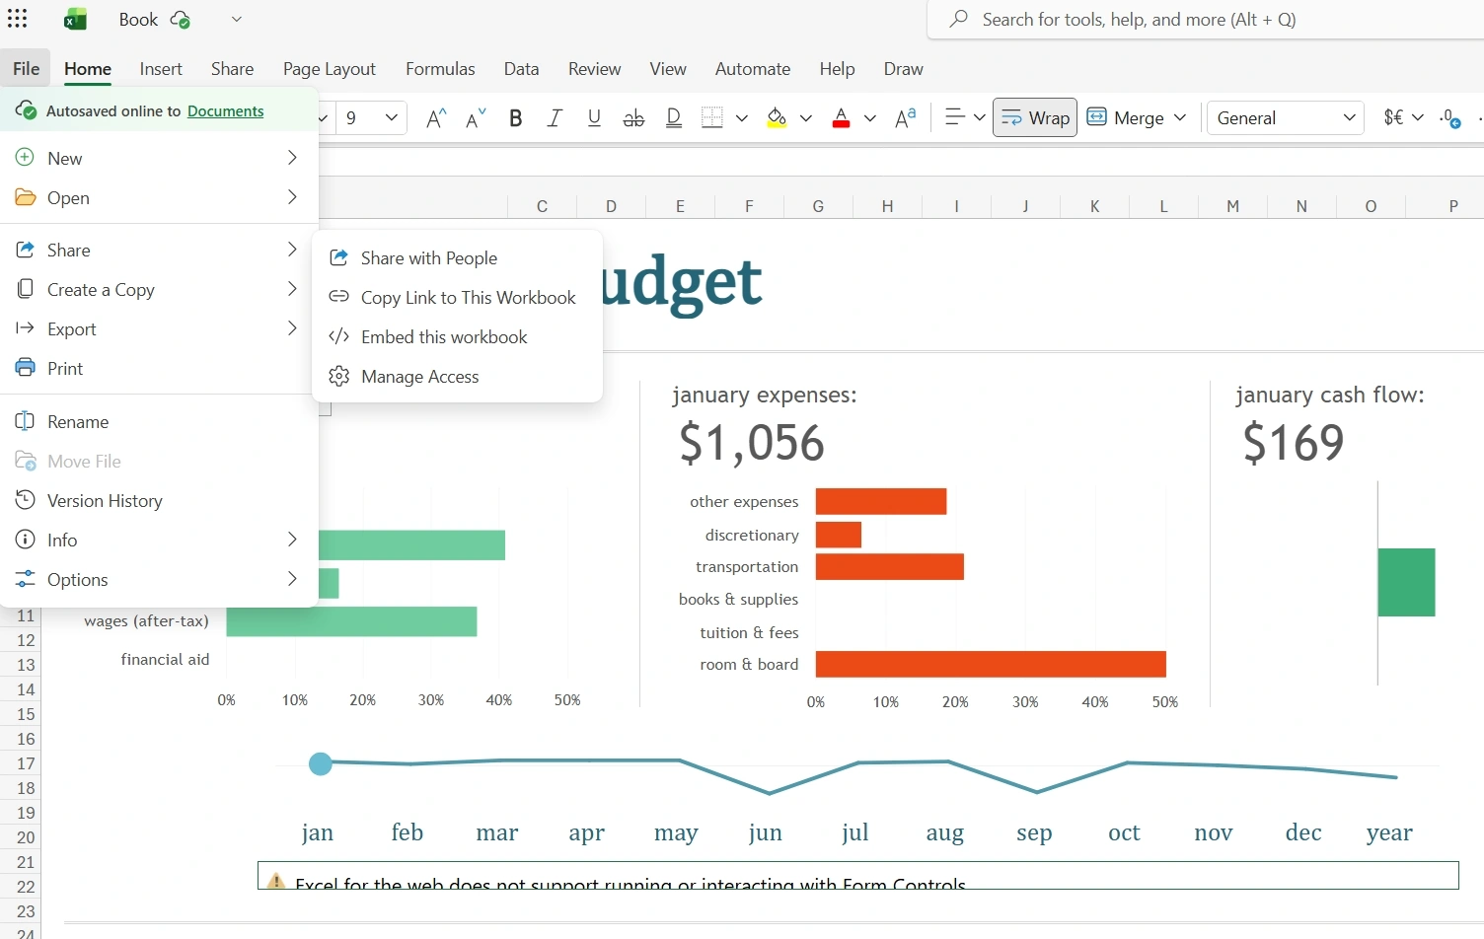1484x939 pixels.
Task: Click the cloud saved status icon
Action: [180, 20]
